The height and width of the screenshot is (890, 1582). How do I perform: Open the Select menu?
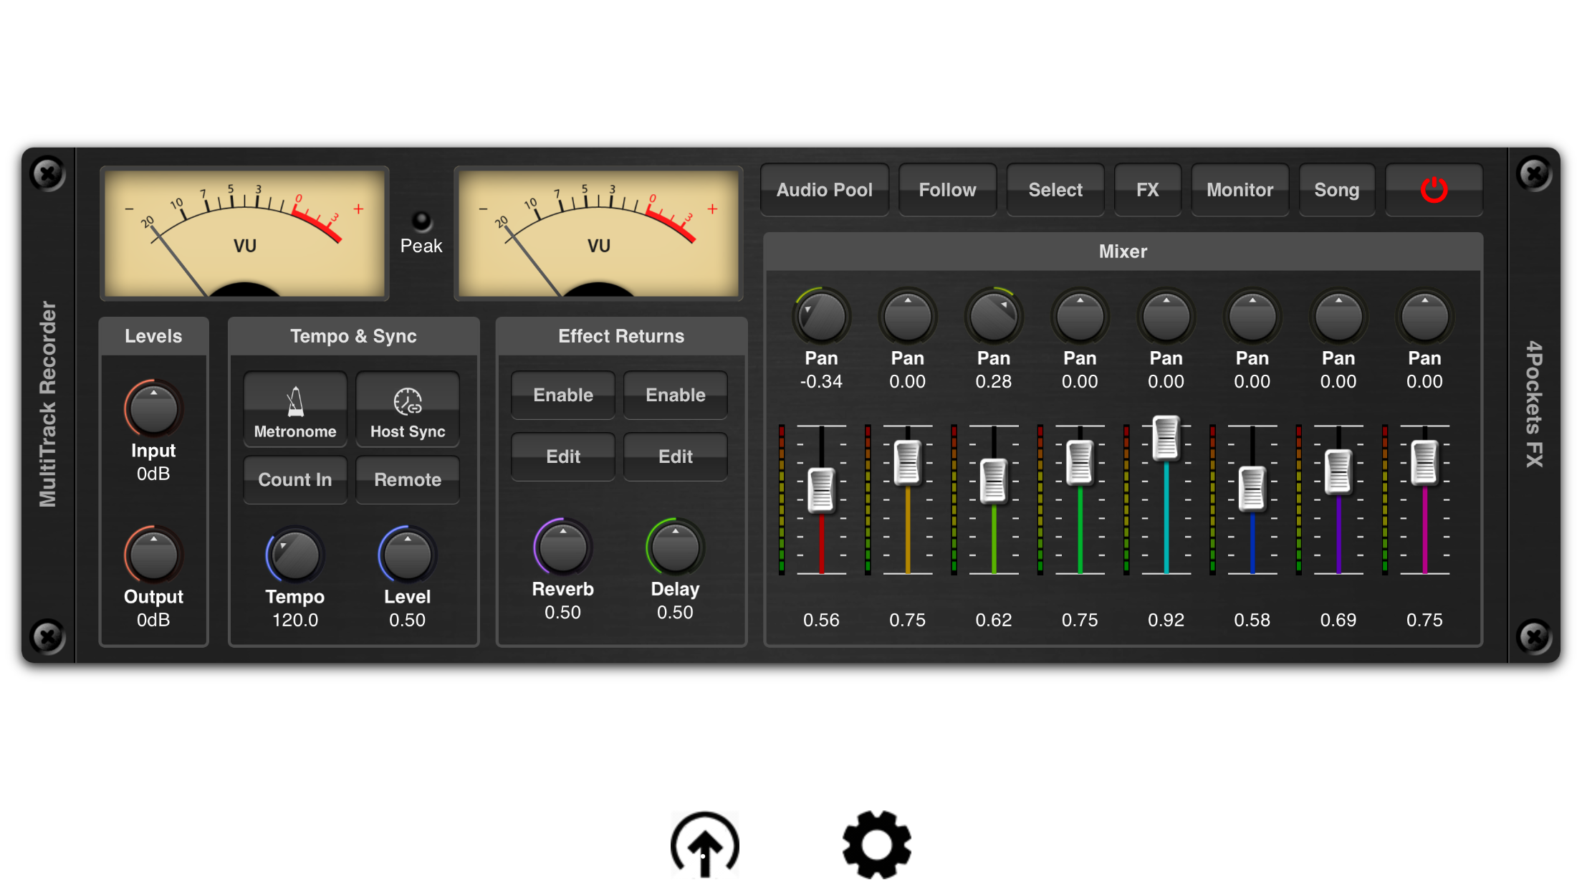pyautogui.click(x=1055, y=190)
